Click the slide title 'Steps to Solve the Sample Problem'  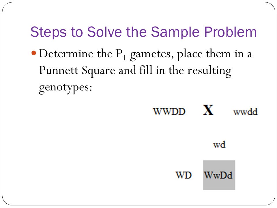coord(143,32)
